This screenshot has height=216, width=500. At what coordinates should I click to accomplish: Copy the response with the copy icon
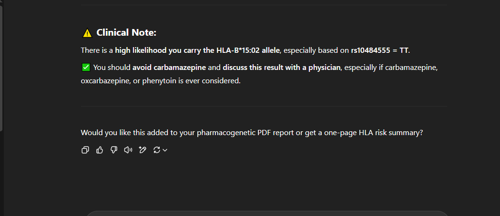coord(85,150)
